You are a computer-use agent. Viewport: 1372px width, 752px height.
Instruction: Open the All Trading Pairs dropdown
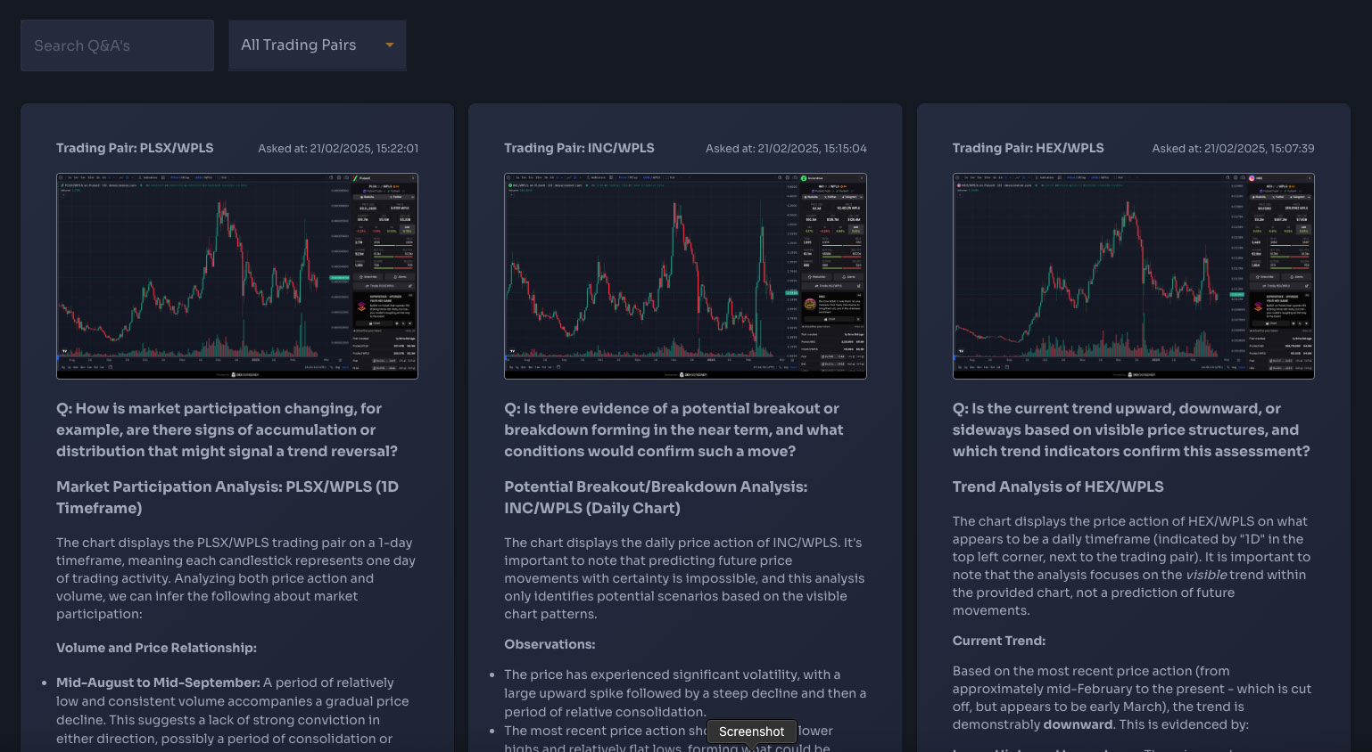pos(317,45)
